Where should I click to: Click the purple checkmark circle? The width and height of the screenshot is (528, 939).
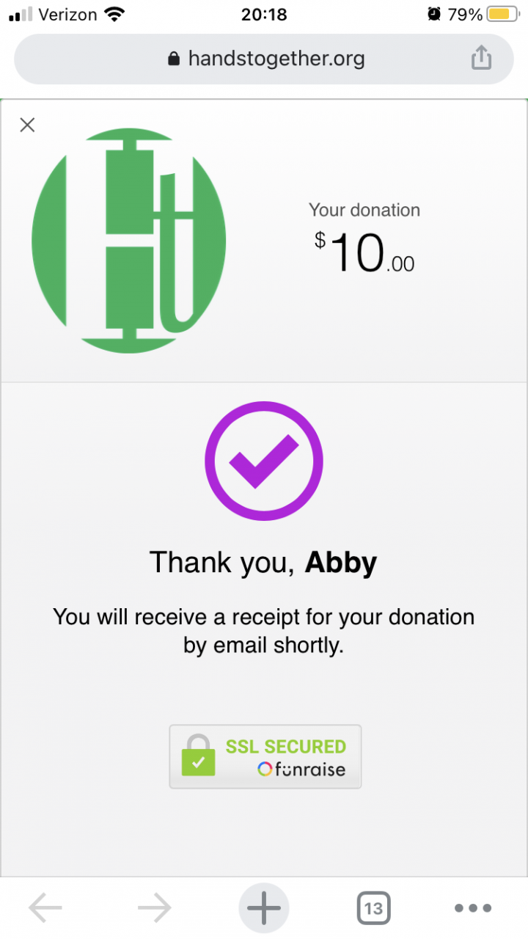264,461
